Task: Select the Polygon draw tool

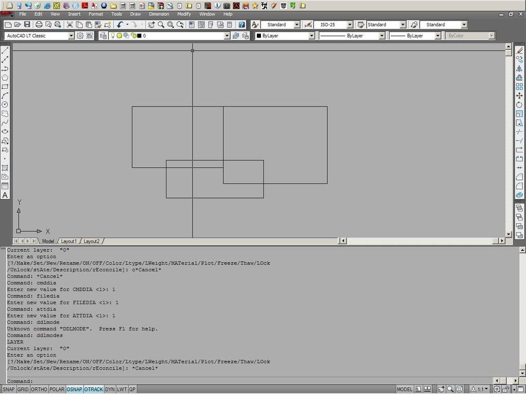Action: coord(5,78)
